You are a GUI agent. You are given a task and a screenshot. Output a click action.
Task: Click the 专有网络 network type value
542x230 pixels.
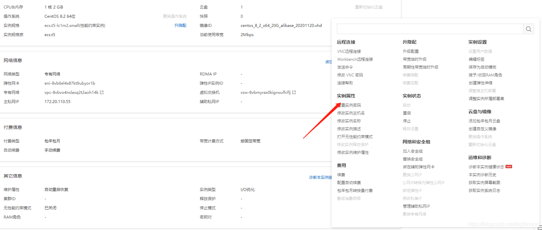pos(53,74)
